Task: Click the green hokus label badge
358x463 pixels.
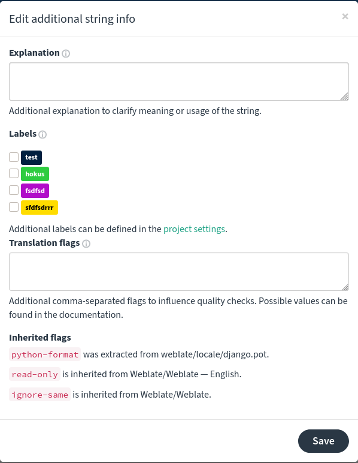Action: (x=35, y=174)
